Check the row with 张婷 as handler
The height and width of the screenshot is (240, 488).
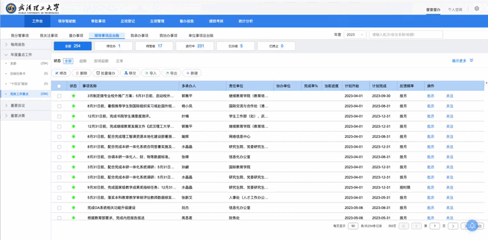(59, 157)
